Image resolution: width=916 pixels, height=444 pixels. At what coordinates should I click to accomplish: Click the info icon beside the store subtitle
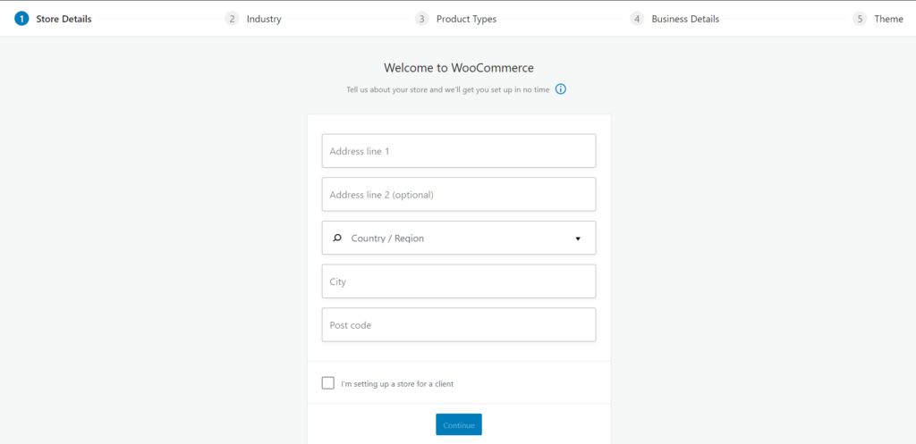pyautogui.click(x=561, y=89)
